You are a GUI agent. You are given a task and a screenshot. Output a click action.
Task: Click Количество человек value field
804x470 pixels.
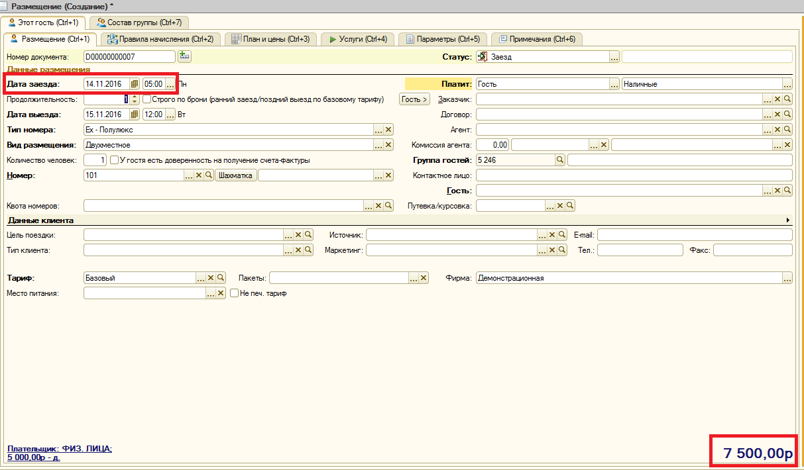click(x=95, y=160)
